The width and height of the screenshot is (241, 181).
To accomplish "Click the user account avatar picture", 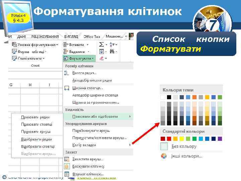I will (x=131, y=36).
